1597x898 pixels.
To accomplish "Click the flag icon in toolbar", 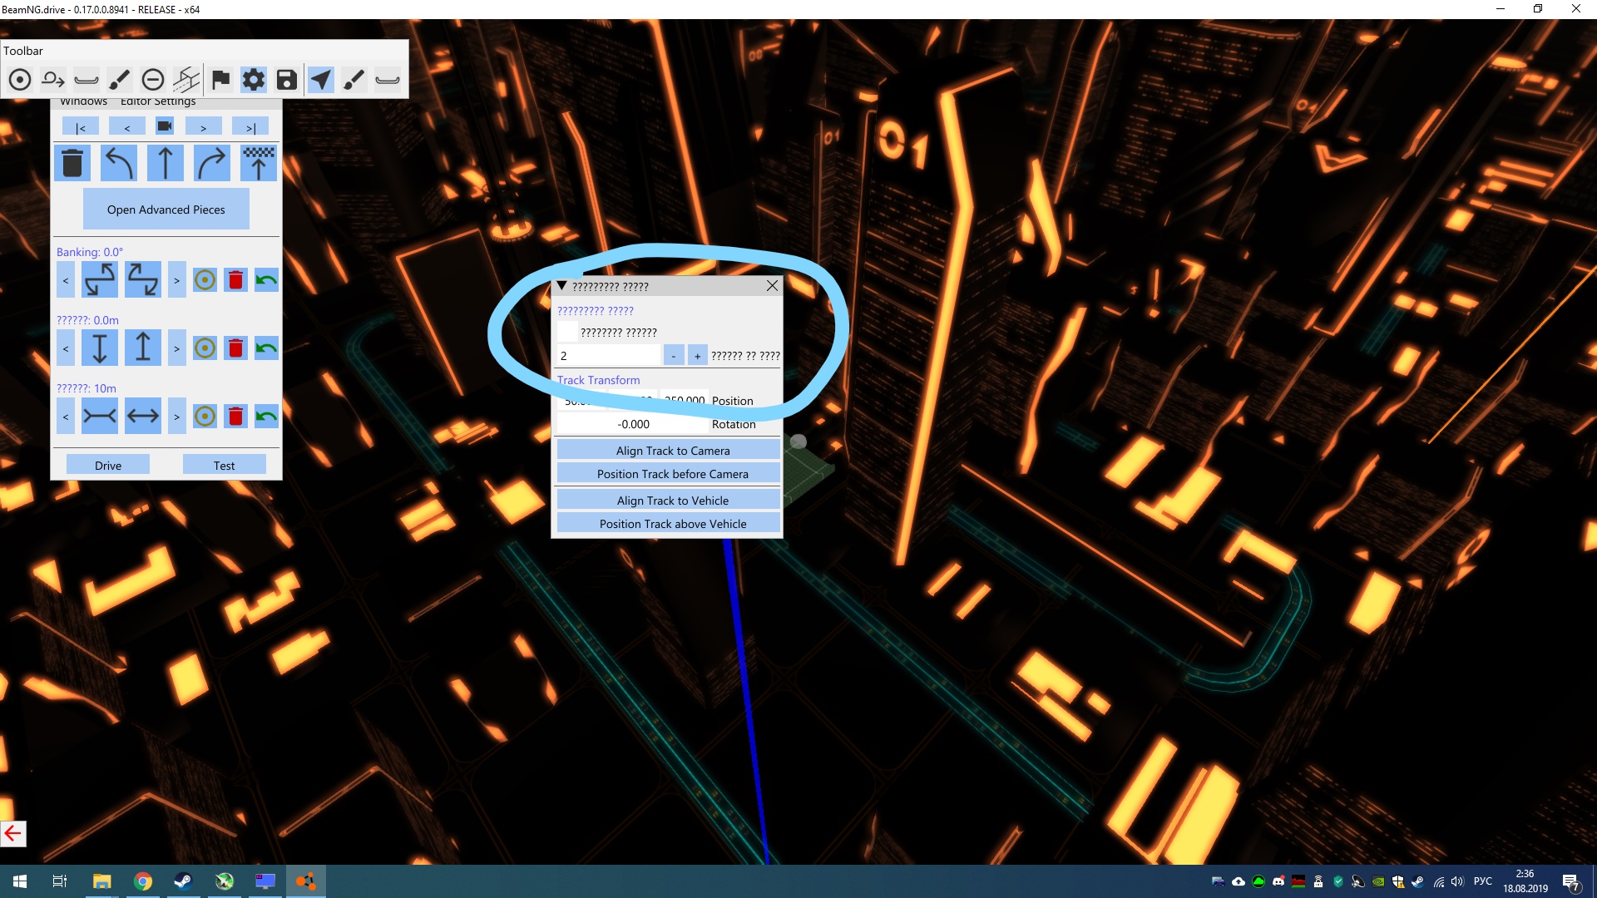I will (220, 80).
